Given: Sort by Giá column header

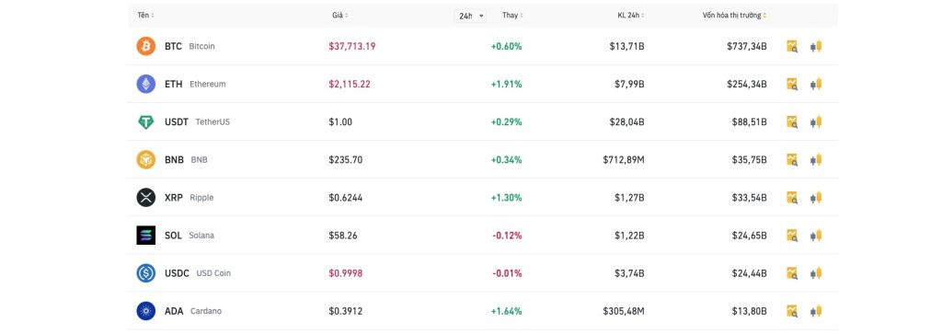Looking at the screenshot, I should [x=340, y=15].
